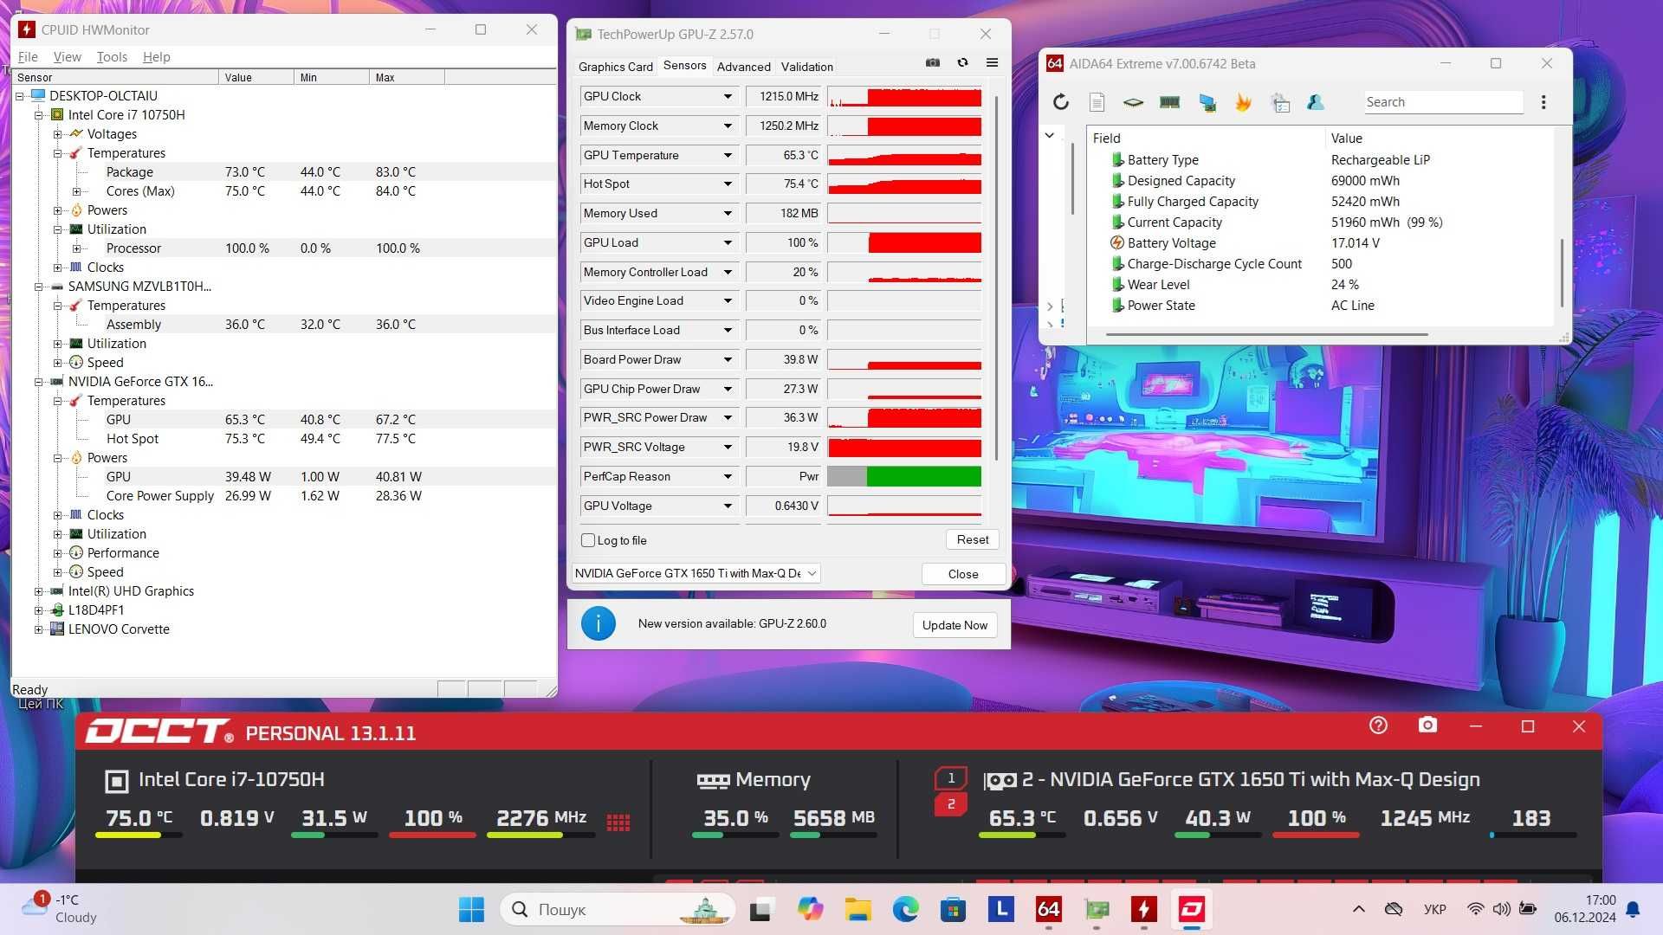
Task: Switch to GPU-Z via its taskbar icon
Action: (1097, 909)
